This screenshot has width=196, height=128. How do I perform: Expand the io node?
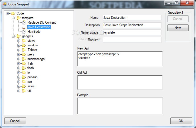(19, 73)
